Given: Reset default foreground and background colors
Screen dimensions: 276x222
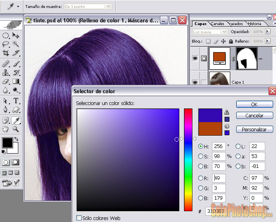Looking at the screenshot, I should [x=3, y=152].
